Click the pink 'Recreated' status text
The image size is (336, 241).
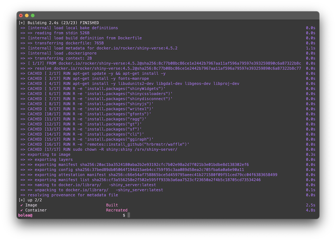pos(117,210)
